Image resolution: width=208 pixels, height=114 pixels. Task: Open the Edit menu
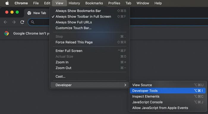[47, 3]
